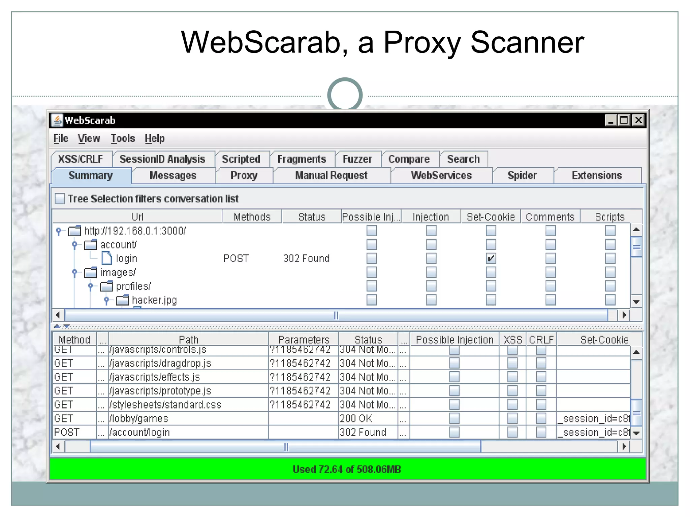The width and height of the screenshot is (690, 517).
Task: Select the /javascripts/dragdrop.js row
Action: coord(342,363)
